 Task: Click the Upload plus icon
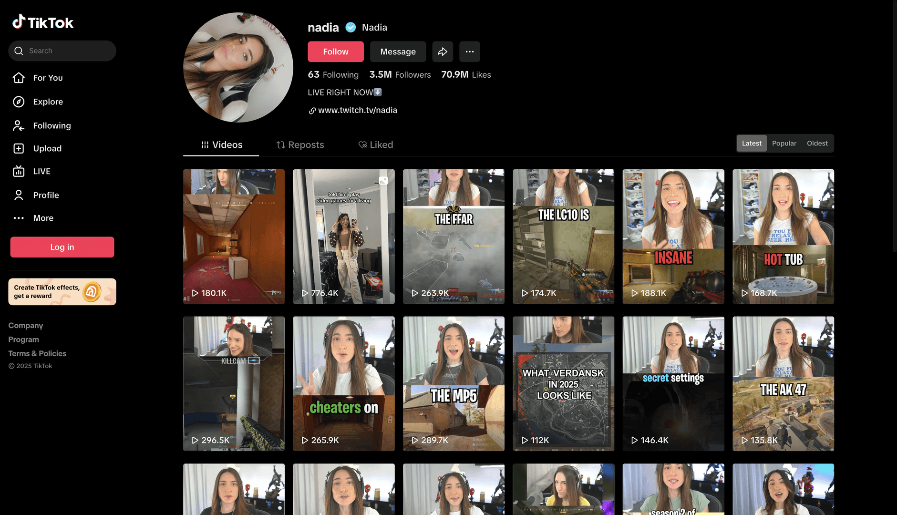(19, 148)
